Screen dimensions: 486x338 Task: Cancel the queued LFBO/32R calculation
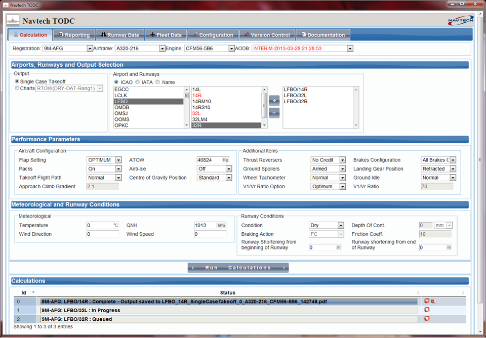pos(427,319)
